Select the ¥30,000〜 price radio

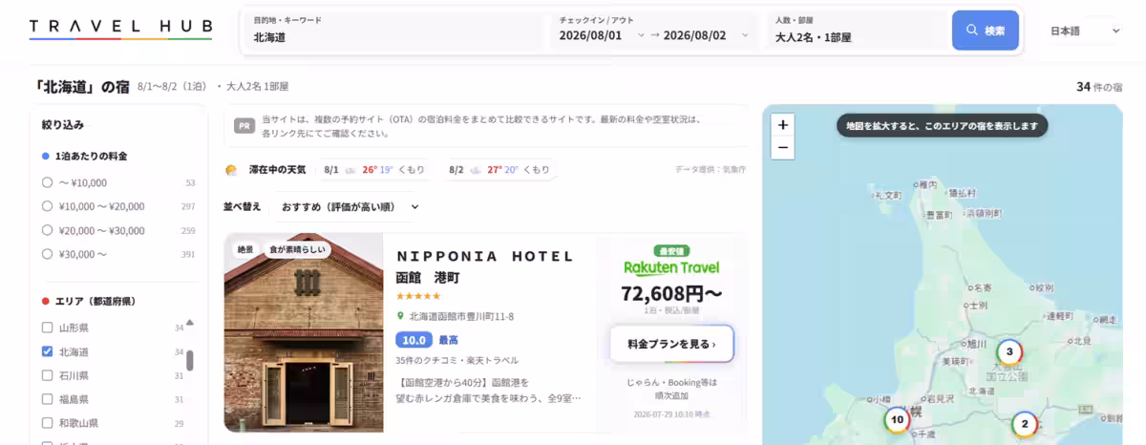pos(48,254)
